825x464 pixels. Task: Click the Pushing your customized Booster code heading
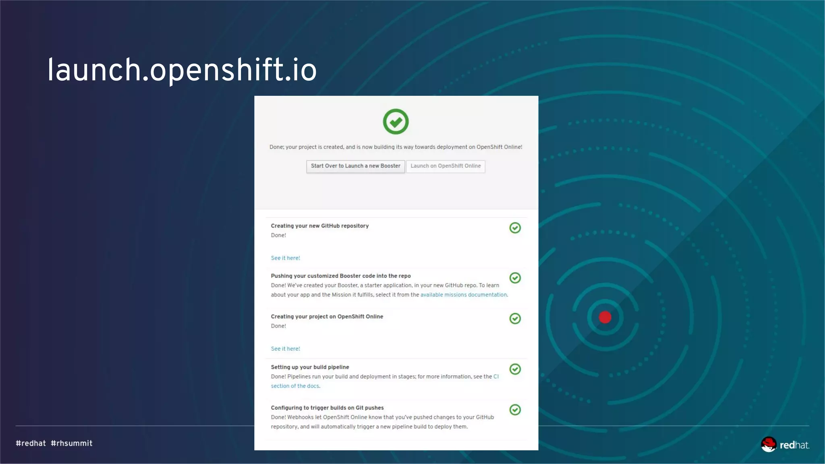[x=341, y=276]
